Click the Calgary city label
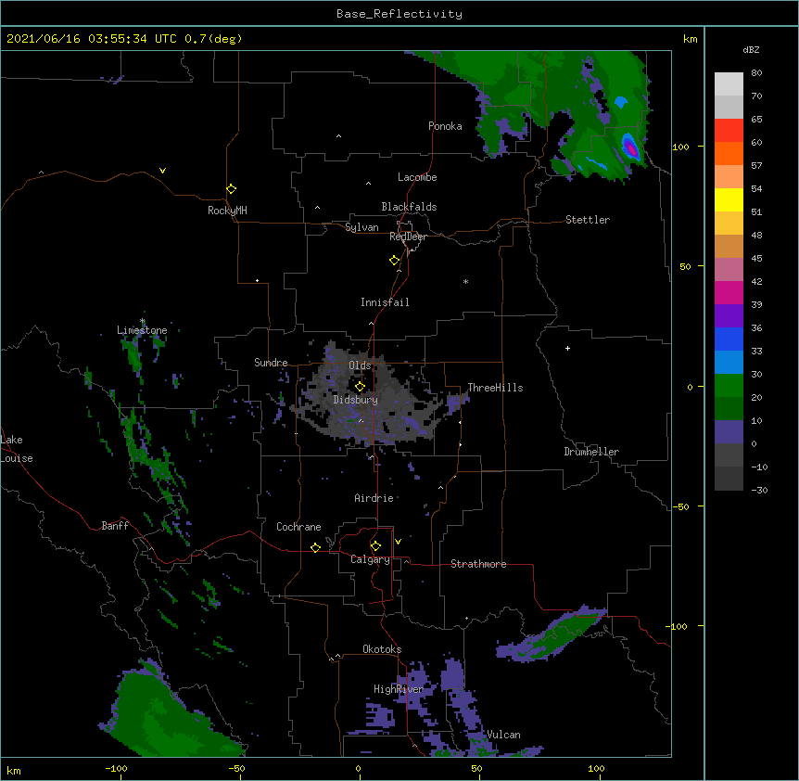Screen dimensions: 799x781 click(370, 559)
